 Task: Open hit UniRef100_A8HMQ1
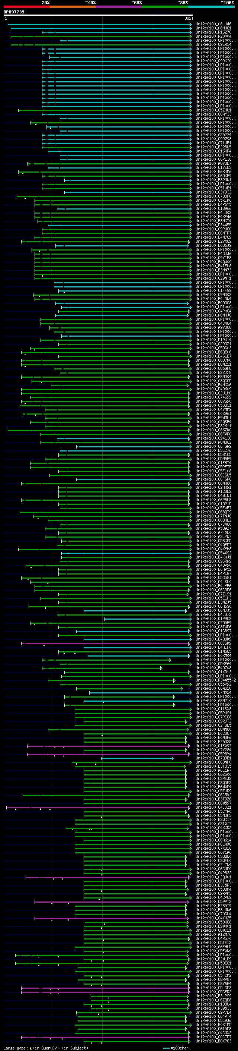coord(213,28)
